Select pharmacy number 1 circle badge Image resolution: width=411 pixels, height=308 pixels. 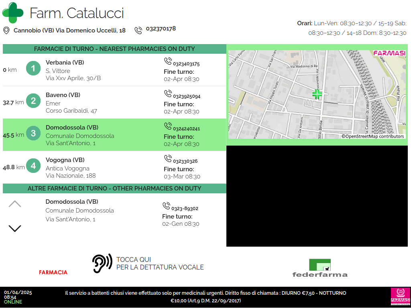point(33,69)
